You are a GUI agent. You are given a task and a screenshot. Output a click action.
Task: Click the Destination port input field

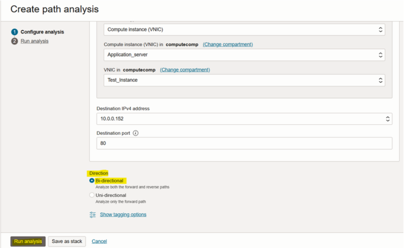(x=244, y=144)
